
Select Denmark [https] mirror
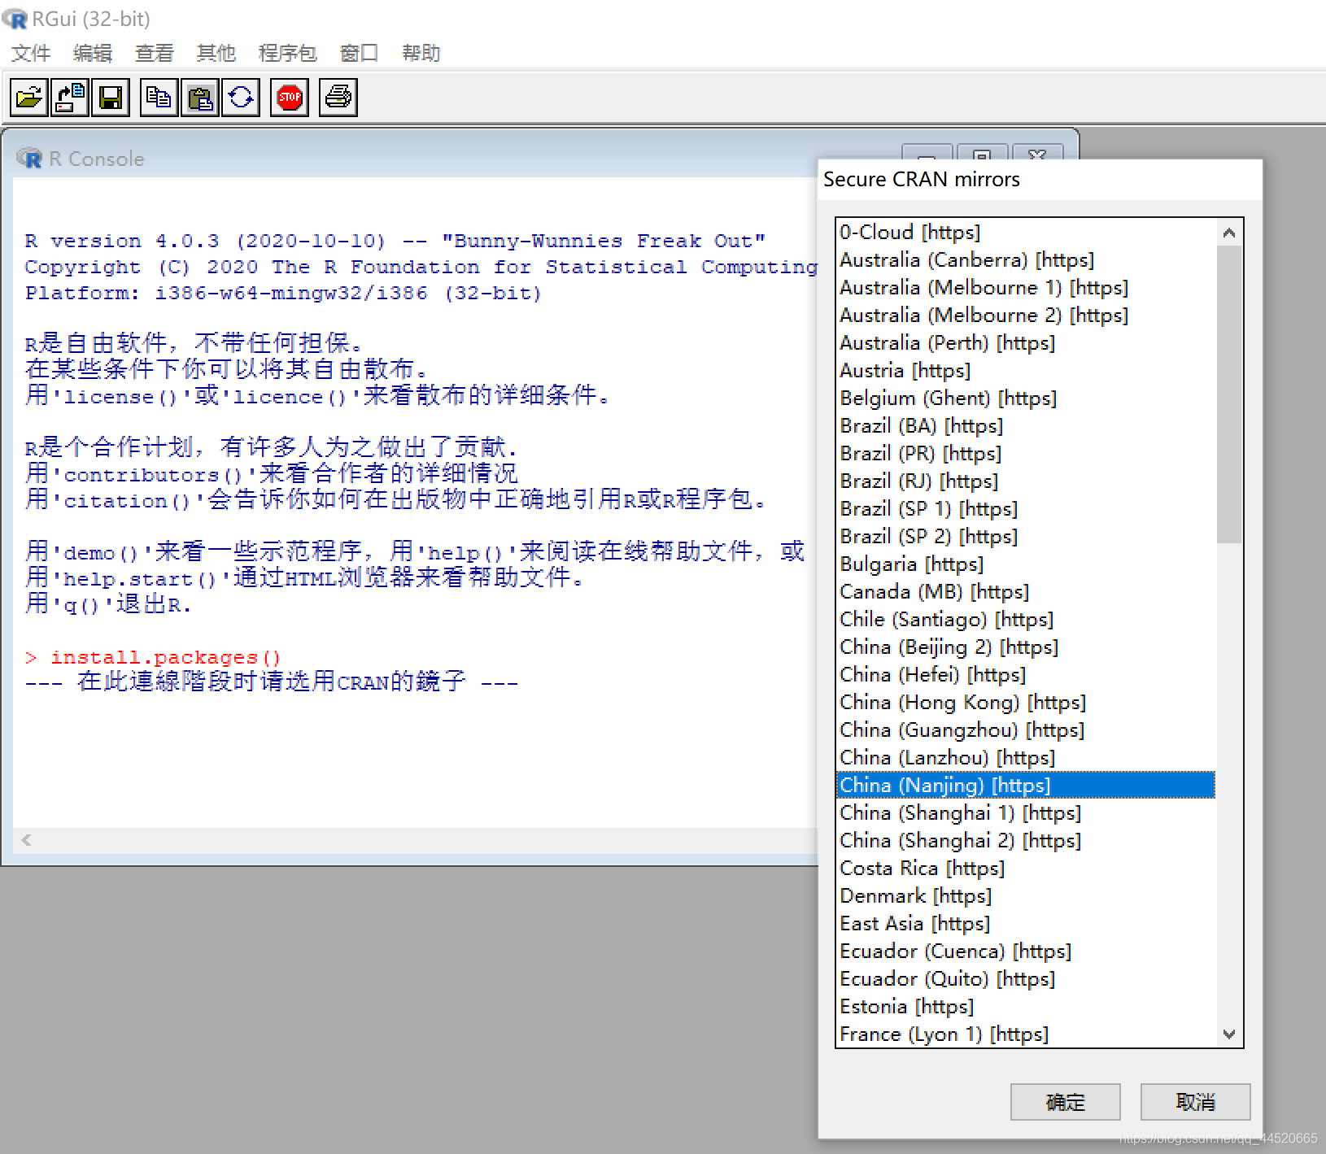(1025, 895)
